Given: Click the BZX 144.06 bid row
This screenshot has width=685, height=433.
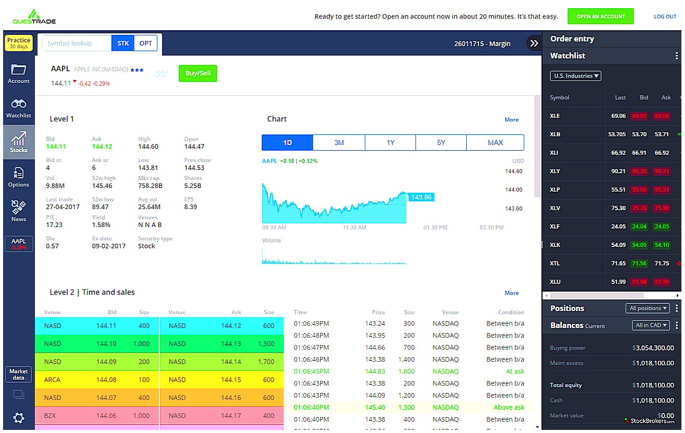Looking at the screenshot, I should pyautogui.click(x=97, y=416).
